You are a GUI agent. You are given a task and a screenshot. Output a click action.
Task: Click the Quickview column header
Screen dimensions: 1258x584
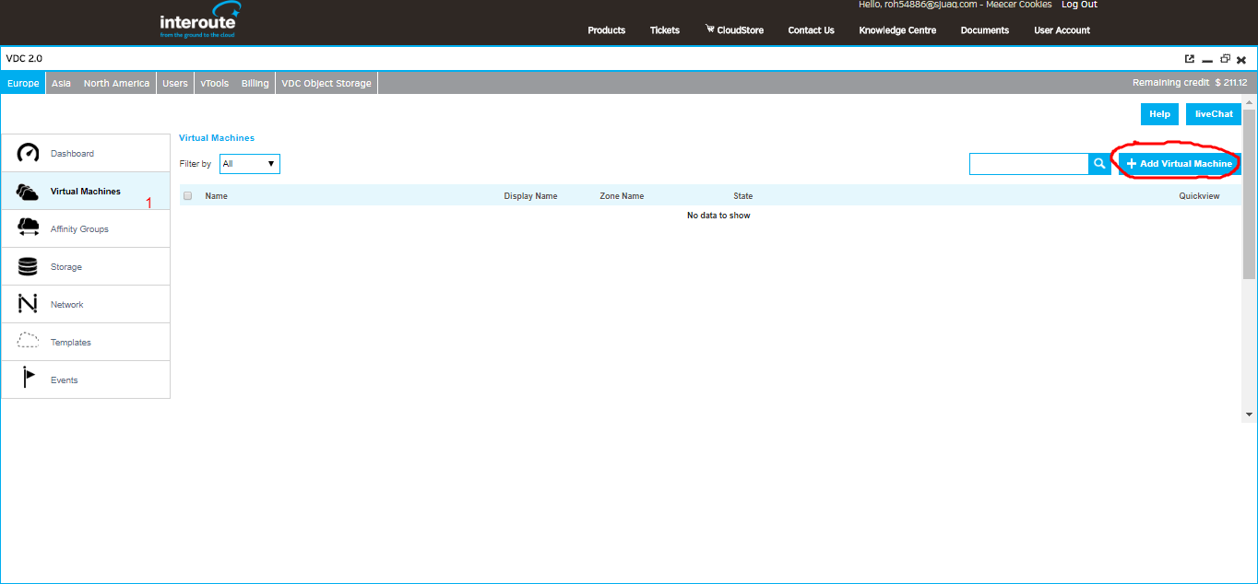click(1199, 196)
